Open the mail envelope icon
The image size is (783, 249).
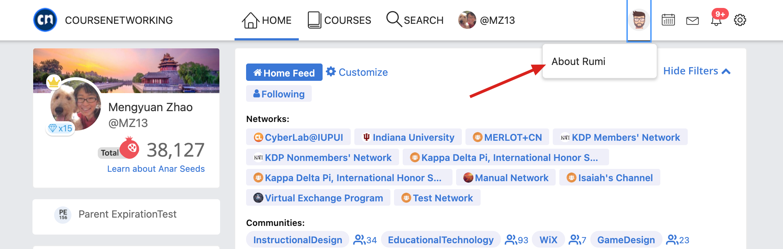pyautogui.click(x=692, y=21)
